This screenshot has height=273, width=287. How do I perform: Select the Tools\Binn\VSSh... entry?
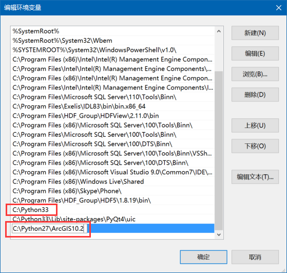point(112,153)
